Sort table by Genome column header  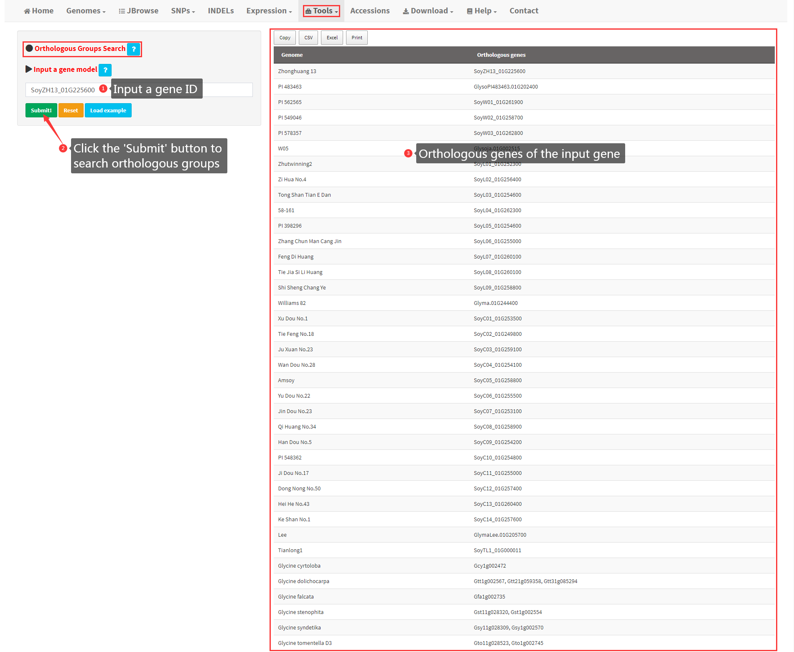pyautogui.click(x=292, y=55)
